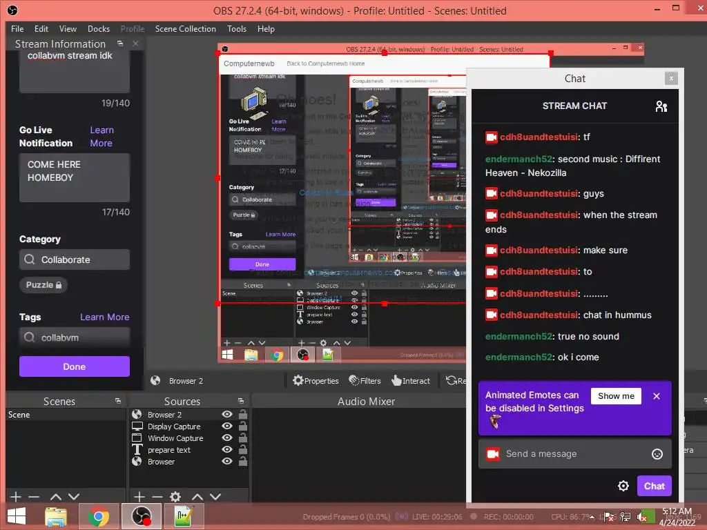Toggle lock on Browser 2 source
This screenshot has width=707, height=530.
(x=242, y=414)
